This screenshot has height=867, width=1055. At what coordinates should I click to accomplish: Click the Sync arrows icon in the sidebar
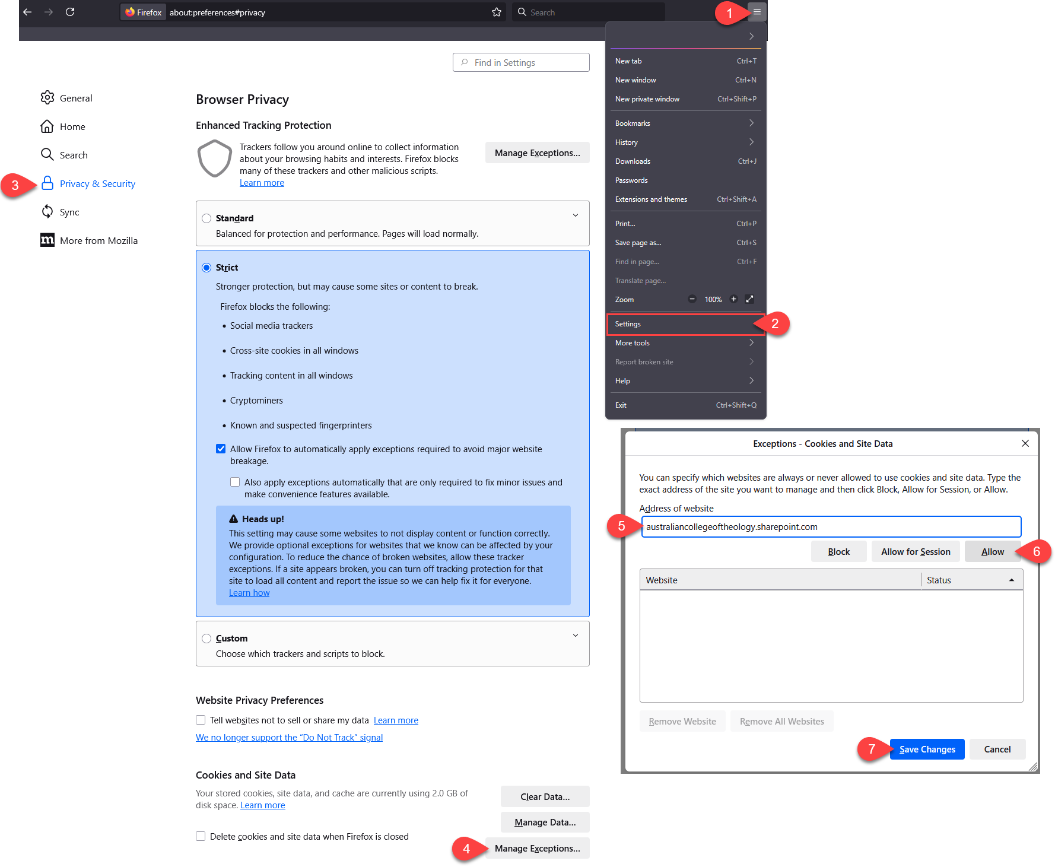pyautogui.click(x=47, y=212)
